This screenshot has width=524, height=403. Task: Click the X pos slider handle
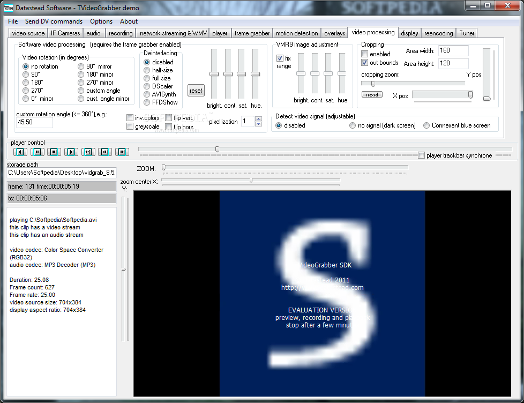click(x=470, y=95)
